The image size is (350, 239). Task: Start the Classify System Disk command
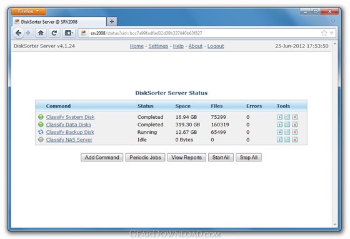[x=279, y=117]
